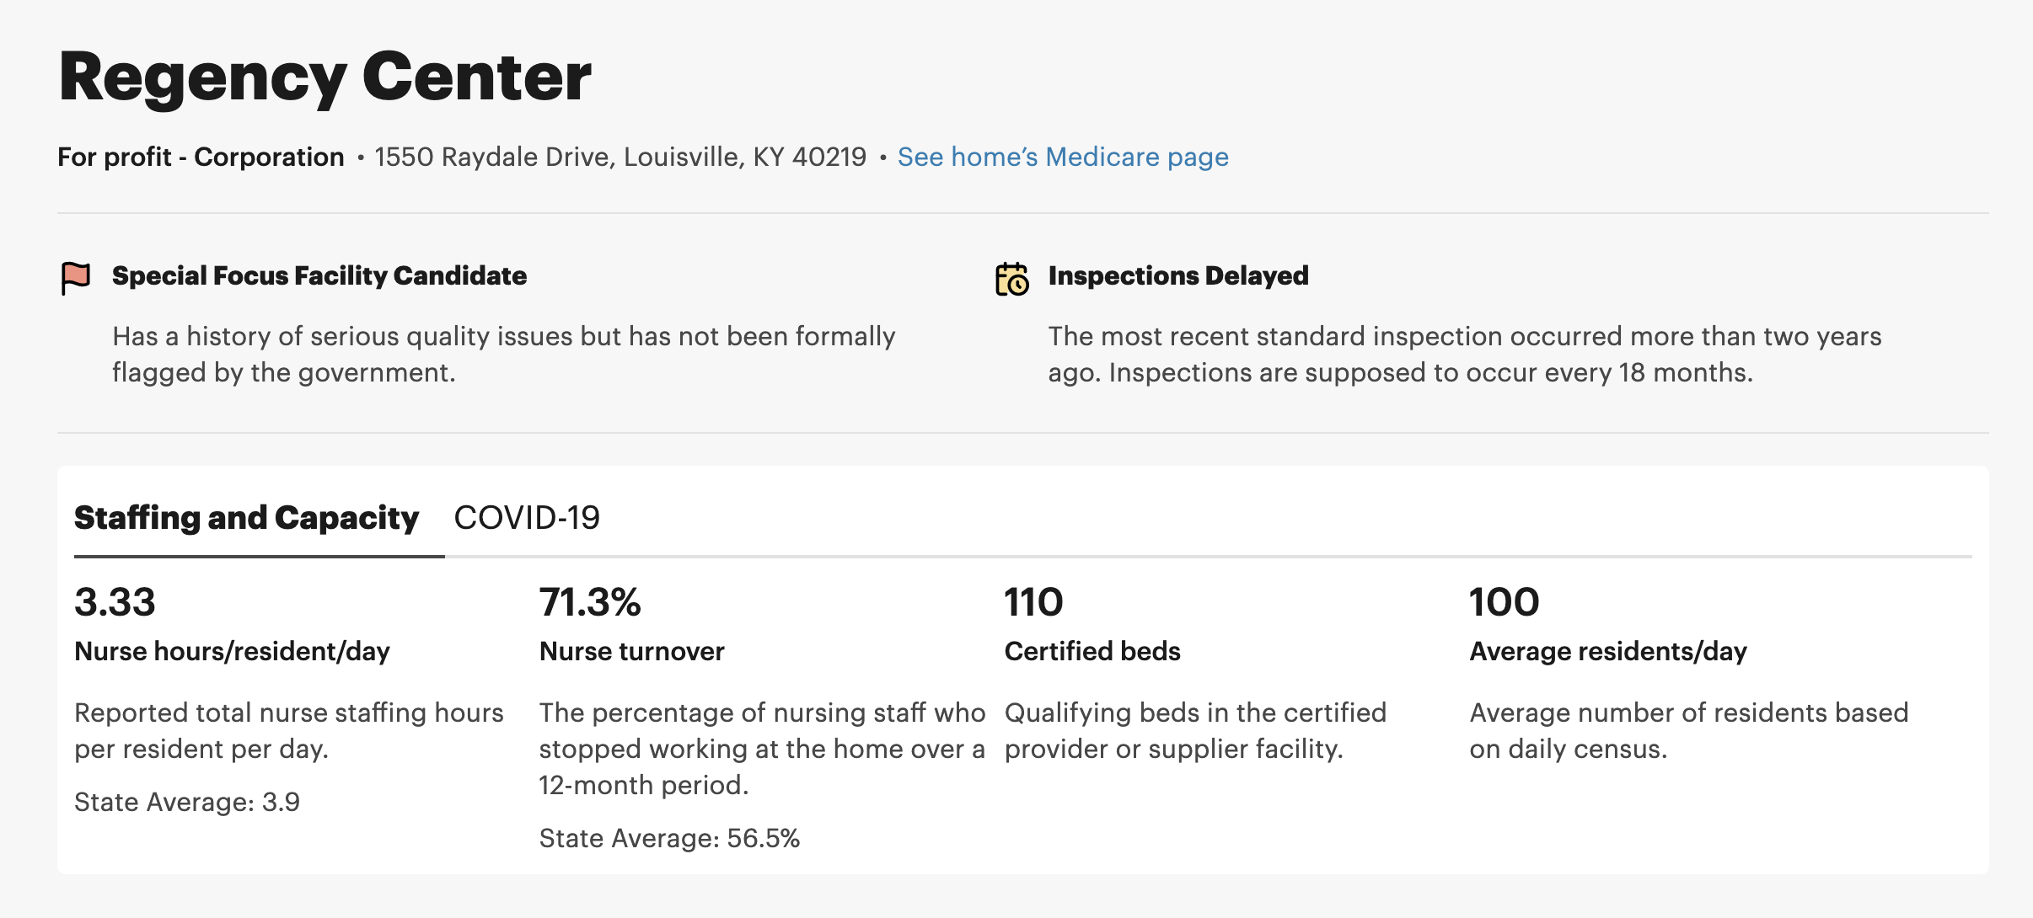Click the Nurse turnover label
Viewport: 2033px width, 918px height.
631,651
